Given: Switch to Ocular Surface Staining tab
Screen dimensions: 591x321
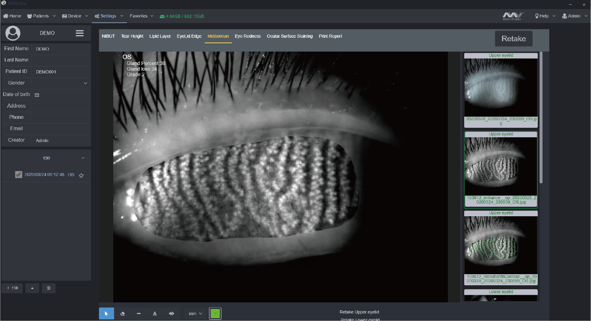Looking at the screenshot, I should [290, 36].
